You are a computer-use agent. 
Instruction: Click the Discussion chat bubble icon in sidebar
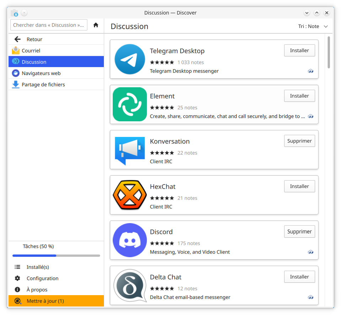pos(16,62)
